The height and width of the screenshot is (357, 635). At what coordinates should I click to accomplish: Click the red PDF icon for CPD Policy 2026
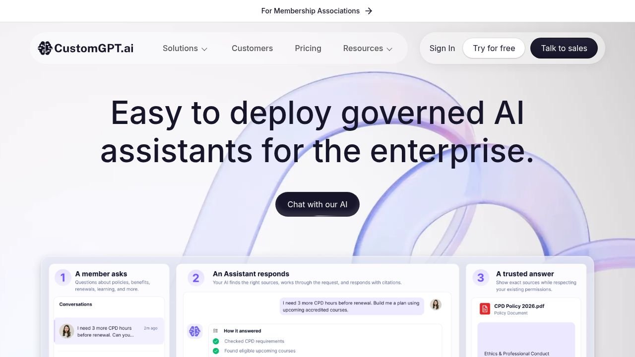(485, 309)
